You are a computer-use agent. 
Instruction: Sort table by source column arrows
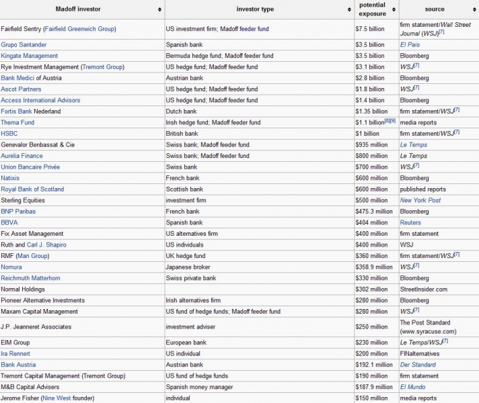pos(474,9)
